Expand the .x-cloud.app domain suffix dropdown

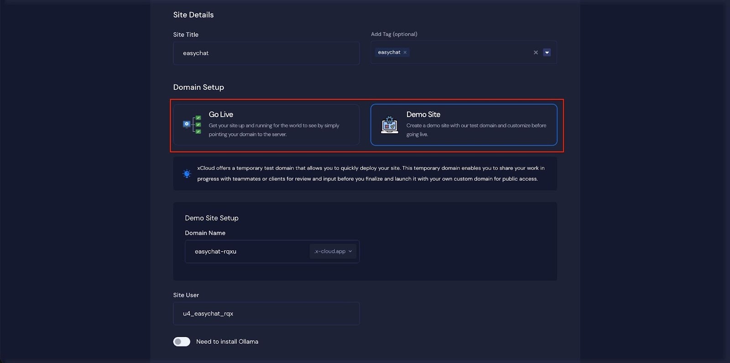point(330,252)
